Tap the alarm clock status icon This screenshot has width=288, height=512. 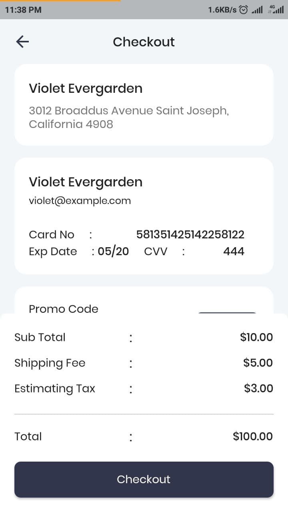[x=243, y=10]
